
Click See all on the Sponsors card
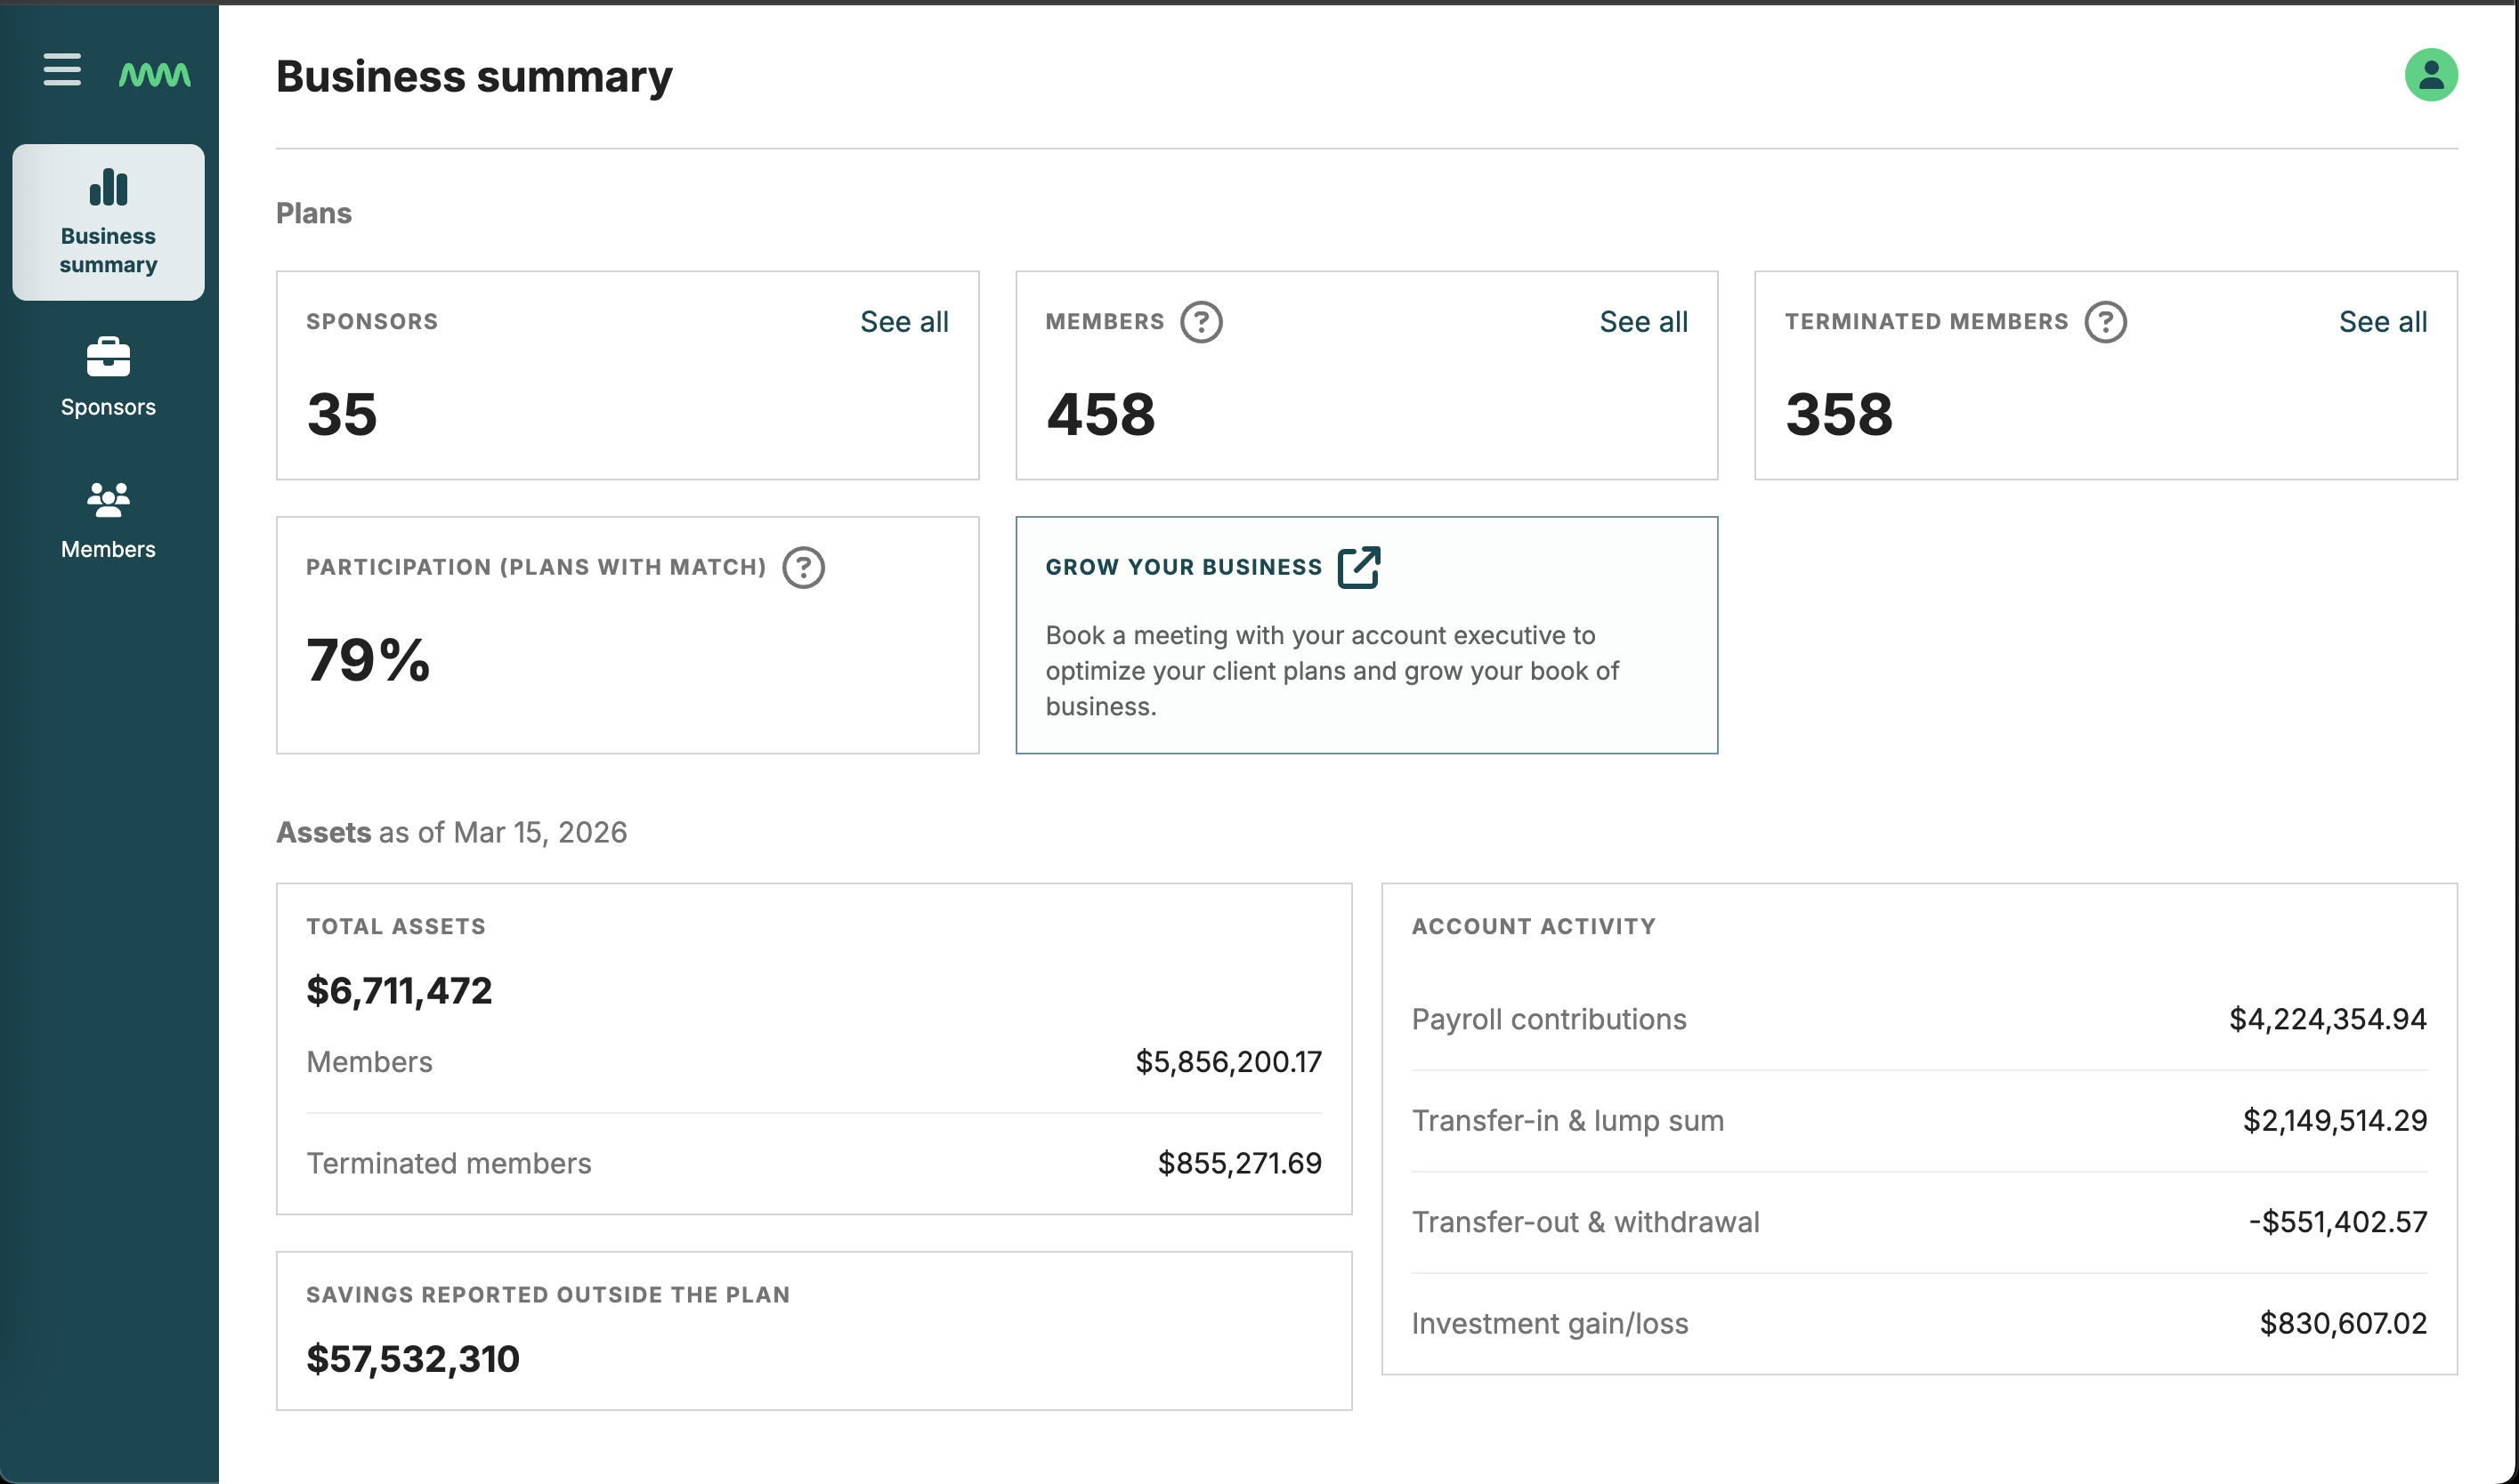click(x=904, y=322)
